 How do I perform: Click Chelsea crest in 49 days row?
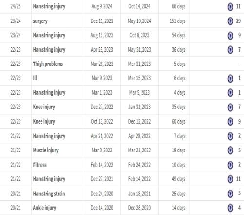[230, 179]
